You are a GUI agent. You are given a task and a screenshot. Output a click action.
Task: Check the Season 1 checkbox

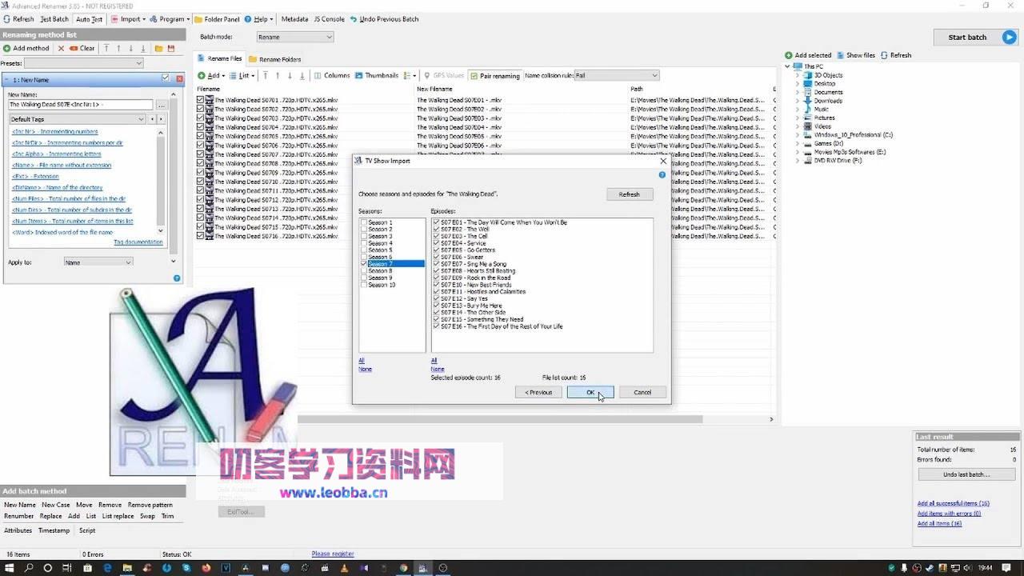pos(364,222)
